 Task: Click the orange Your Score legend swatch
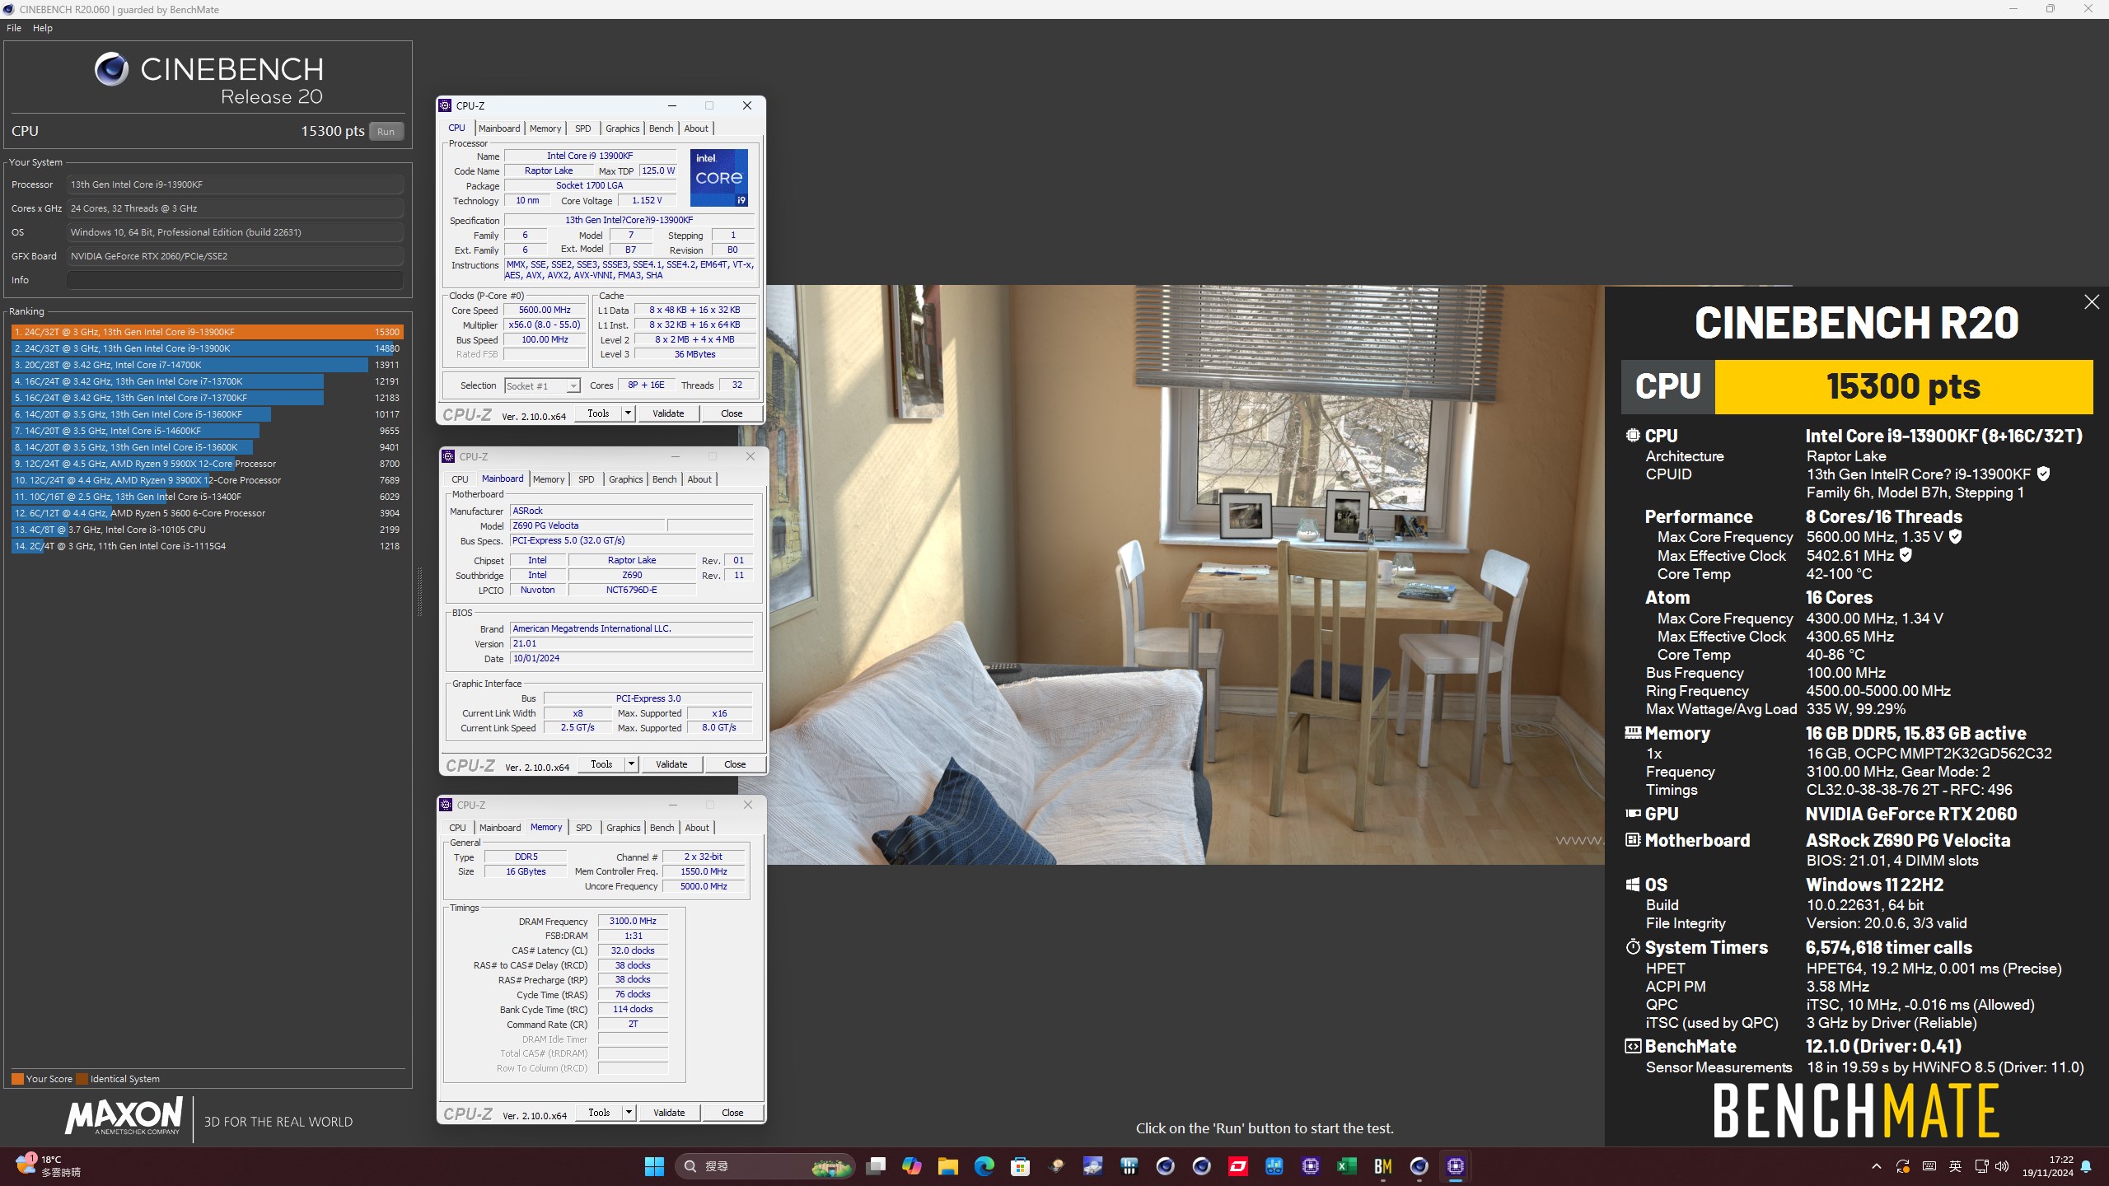coord(17,1079)
